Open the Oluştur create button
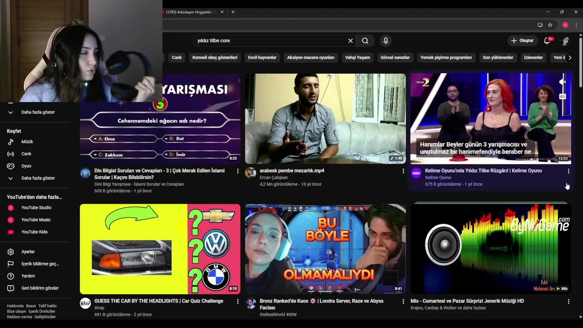 (522, 41)
